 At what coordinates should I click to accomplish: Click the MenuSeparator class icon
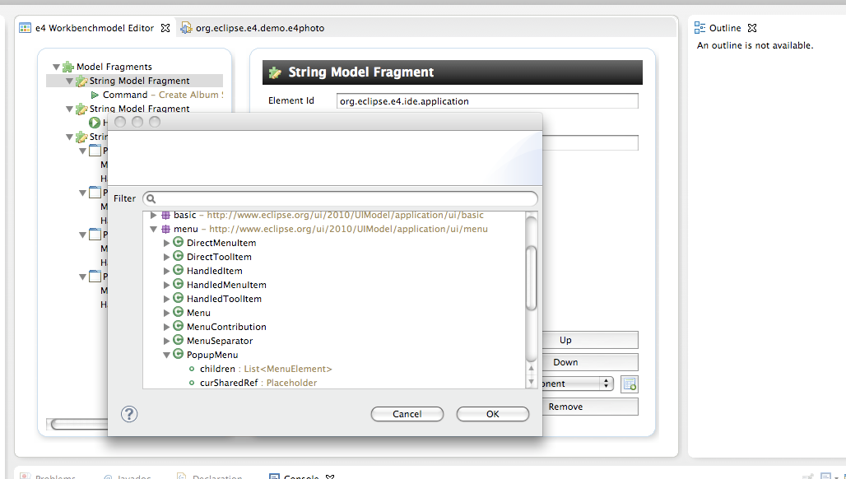point(178,341)
